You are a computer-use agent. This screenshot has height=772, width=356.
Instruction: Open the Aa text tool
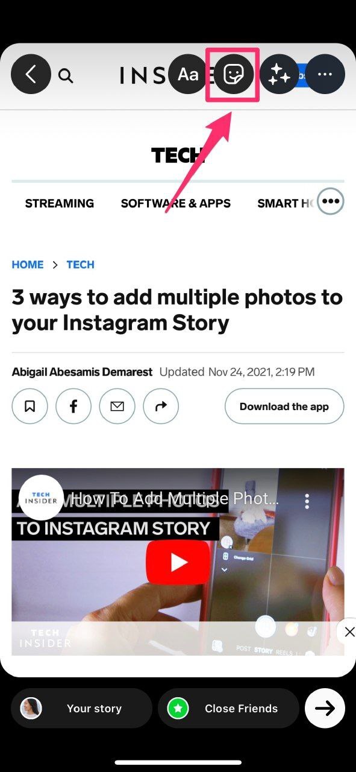point(188,74)
